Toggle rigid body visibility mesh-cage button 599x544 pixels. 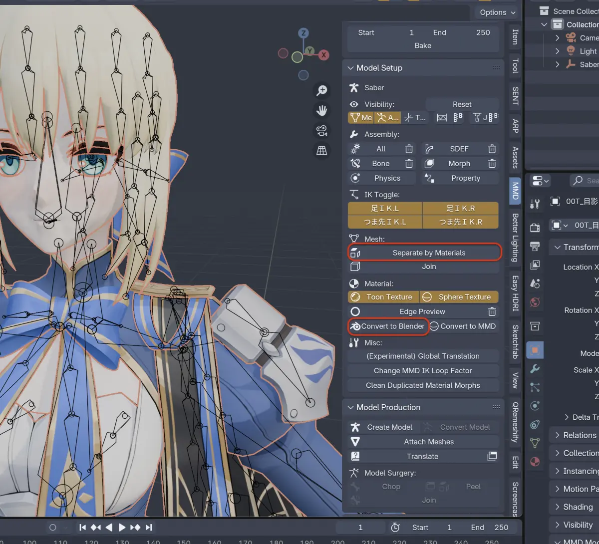(x=442, y=118)
